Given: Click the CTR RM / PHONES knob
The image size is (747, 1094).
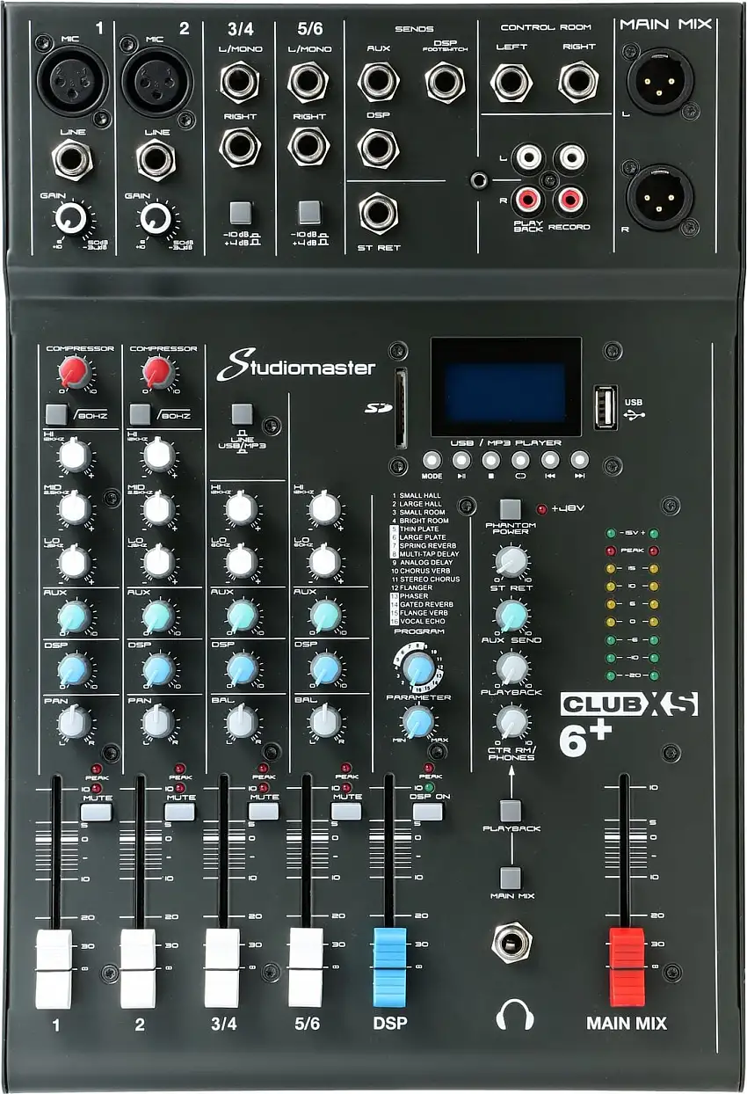Looking at the screenshot, I should (x=511, y=724).
